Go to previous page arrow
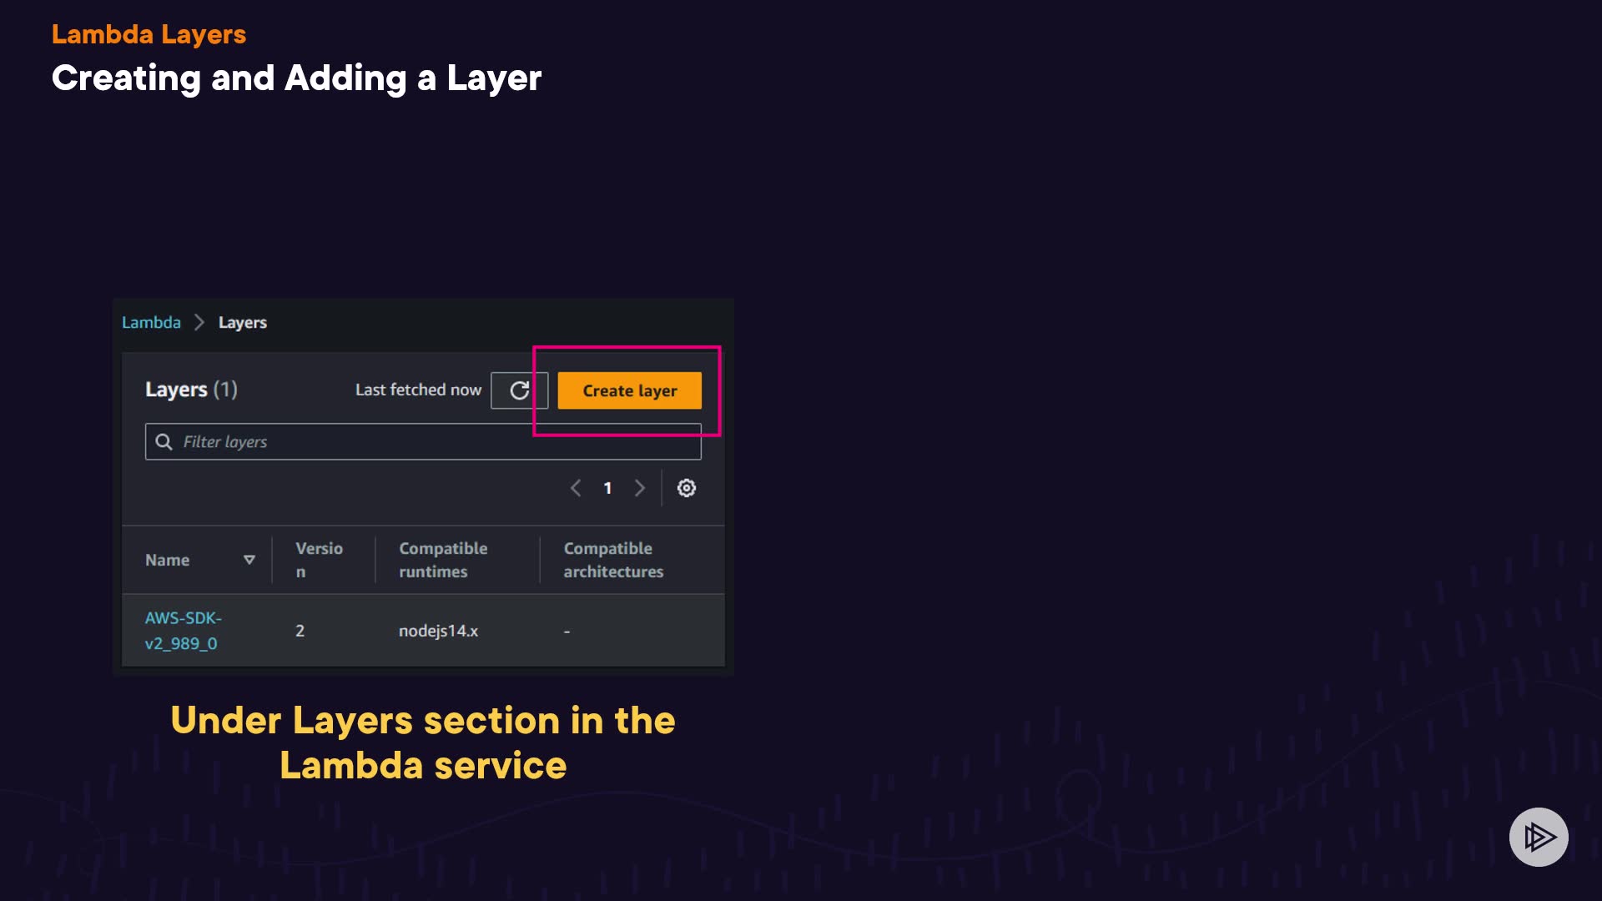This screenshot has height=901, width=1602. point(575,488)
